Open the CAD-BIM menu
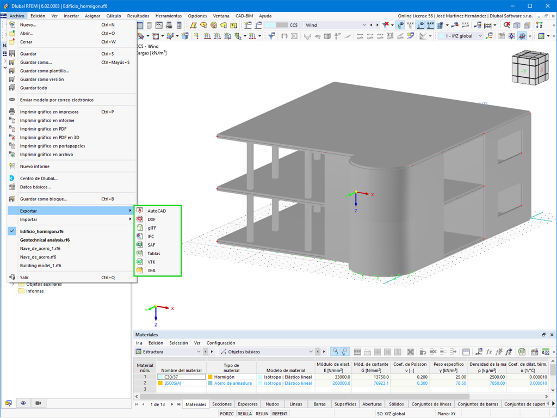The image size is (557, 418). 244,16
